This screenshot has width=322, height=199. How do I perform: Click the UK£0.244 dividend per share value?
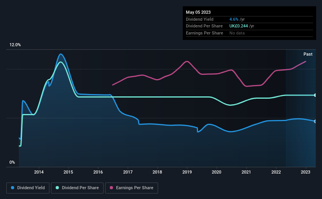pos(239,26)
